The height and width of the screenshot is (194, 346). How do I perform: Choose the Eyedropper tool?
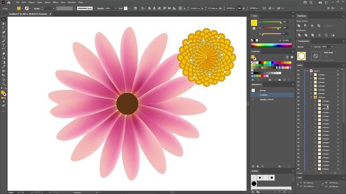(x=4, y=67)
